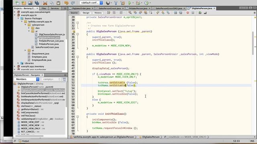Select validateInput method in Navigator
The height and width of the screenshot is (144, 257).
[42, 119]
